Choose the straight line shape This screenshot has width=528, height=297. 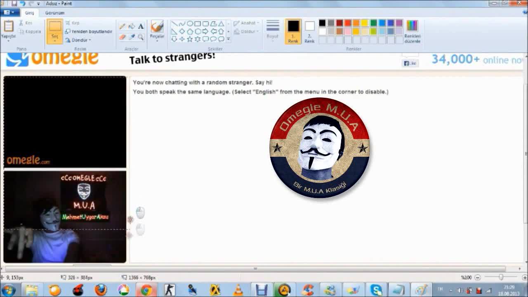pos(174,24)
